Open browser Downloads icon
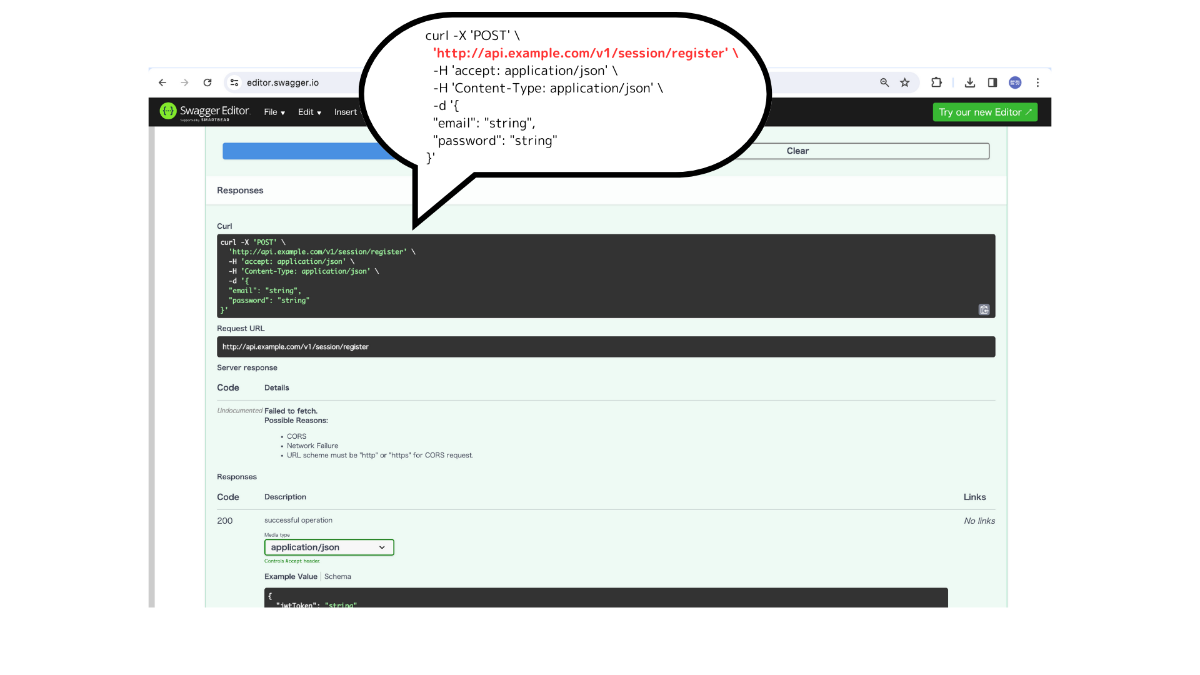This screenshot has height=675, width=1200. tap(970, 82)
